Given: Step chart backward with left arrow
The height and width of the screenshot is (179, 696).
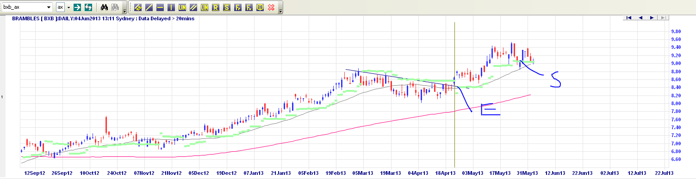Looking at the screenshot, I should click(x=640, y=18).
